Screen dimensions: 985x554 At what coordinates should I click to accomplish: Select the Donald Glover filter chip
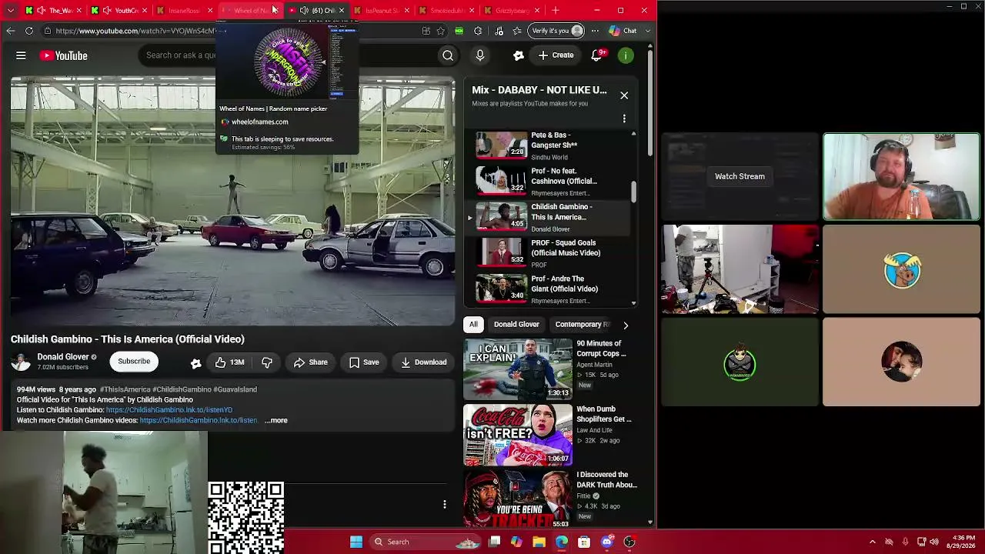pos(516,325)
